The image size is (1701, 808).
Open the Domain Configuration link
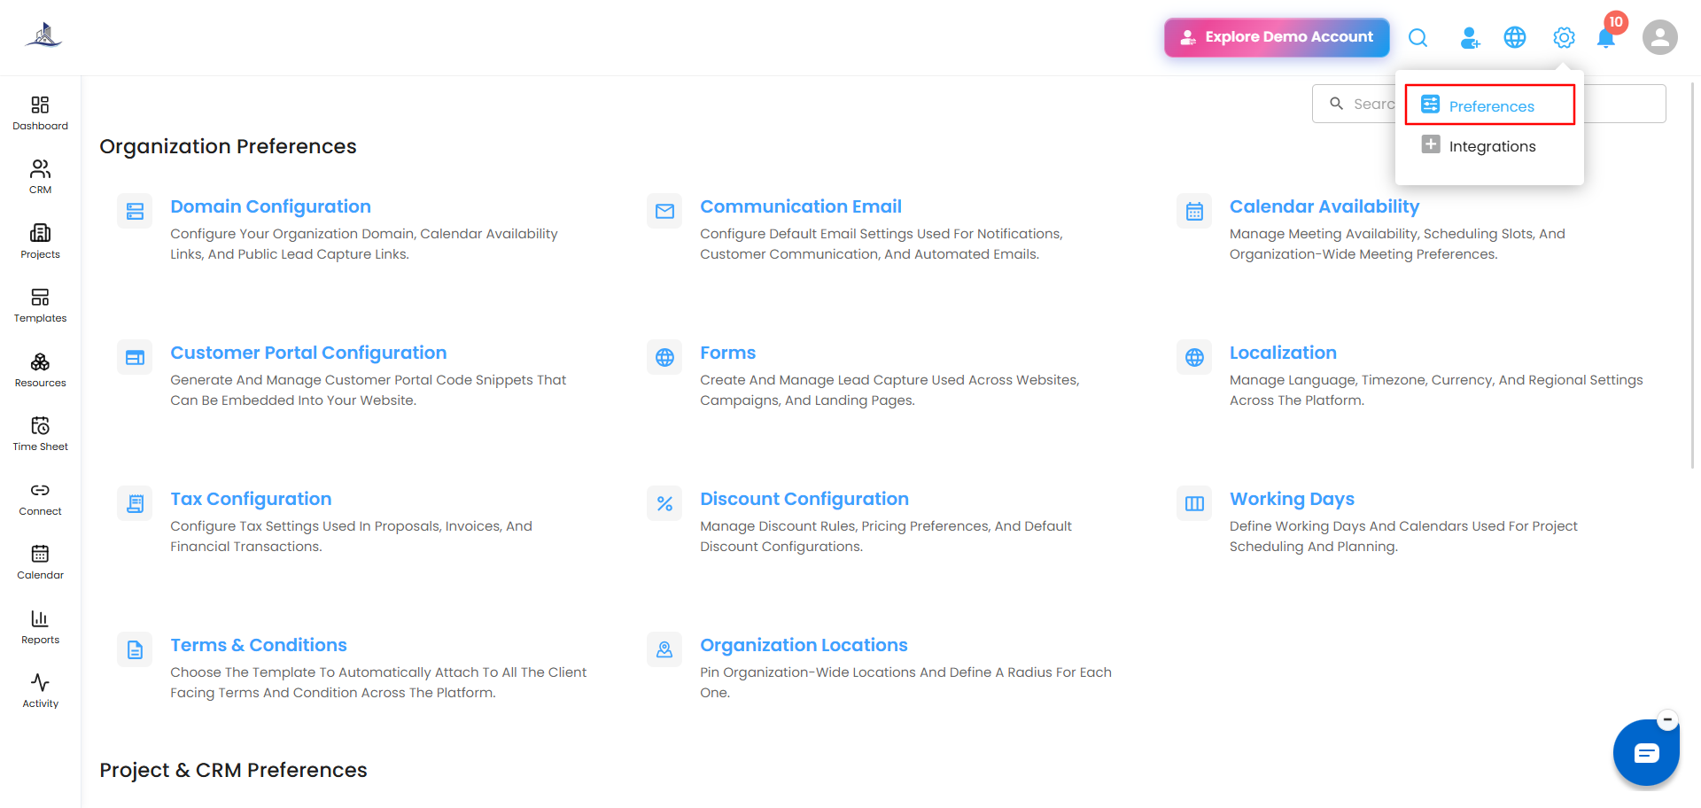tap(270, 206)
